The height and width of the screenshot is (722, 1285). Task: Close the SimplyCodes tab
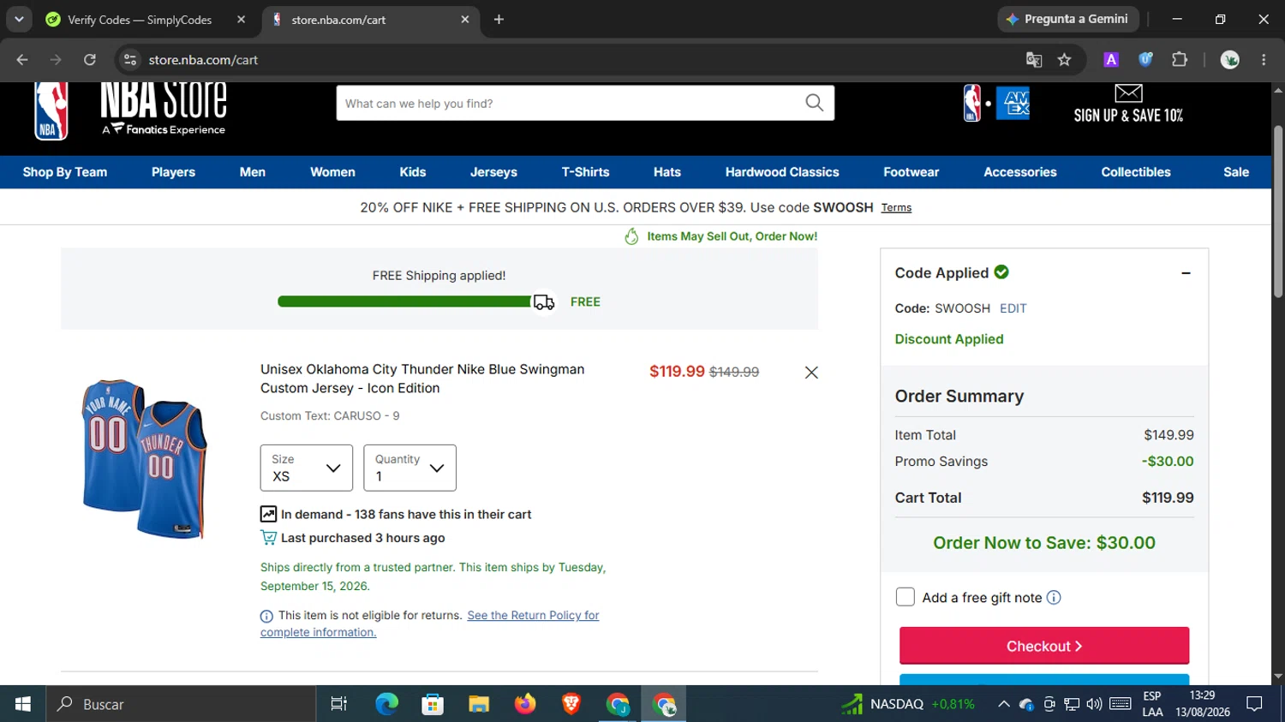(241, 20)
